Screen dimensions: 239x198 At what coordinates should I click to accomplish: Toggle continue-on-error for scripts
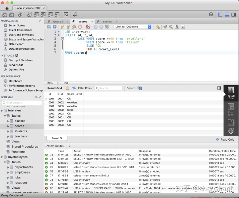point(88,27)
